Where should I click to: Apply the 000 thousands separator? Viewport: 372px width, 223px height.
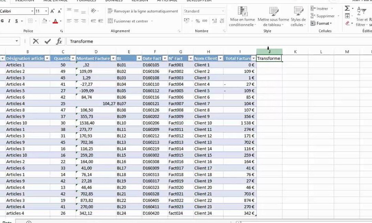click(x=205, y=21)
